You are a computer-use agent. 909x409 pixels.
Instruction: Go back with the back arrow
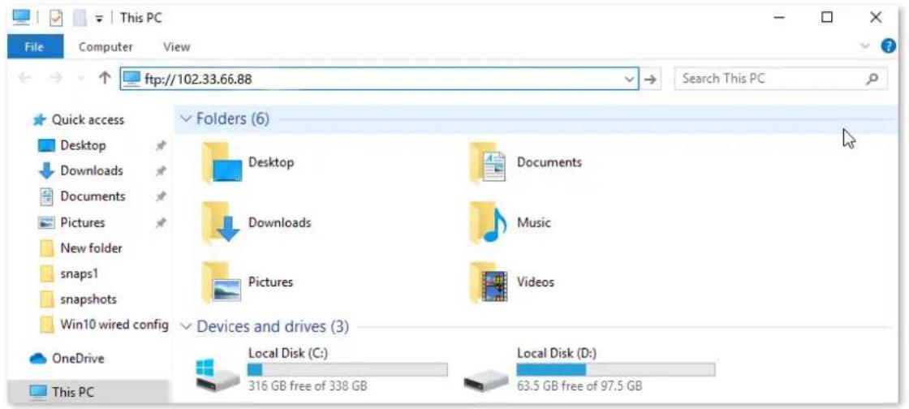25,79
